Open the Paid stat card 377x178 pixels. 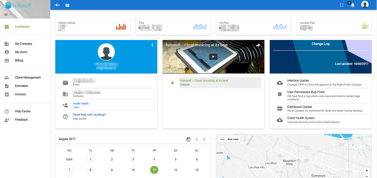173,26
